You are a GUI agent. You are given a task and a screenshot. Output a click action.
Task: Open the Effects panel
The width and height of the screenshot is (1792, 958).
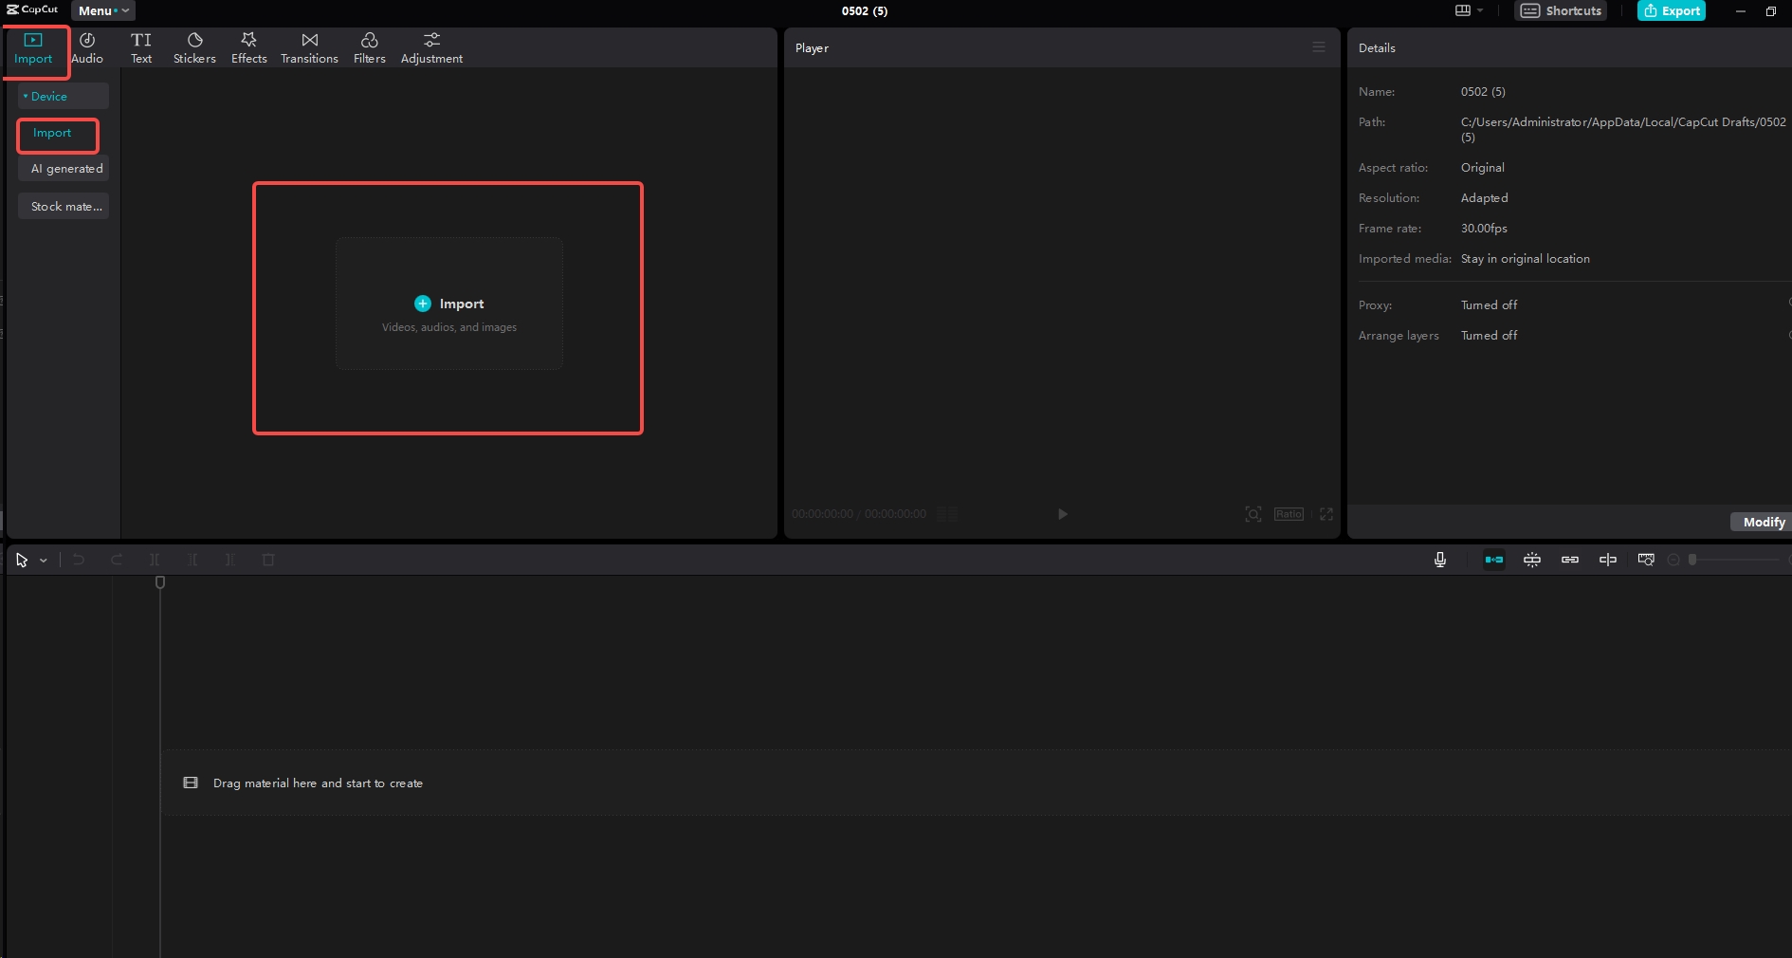248,47
